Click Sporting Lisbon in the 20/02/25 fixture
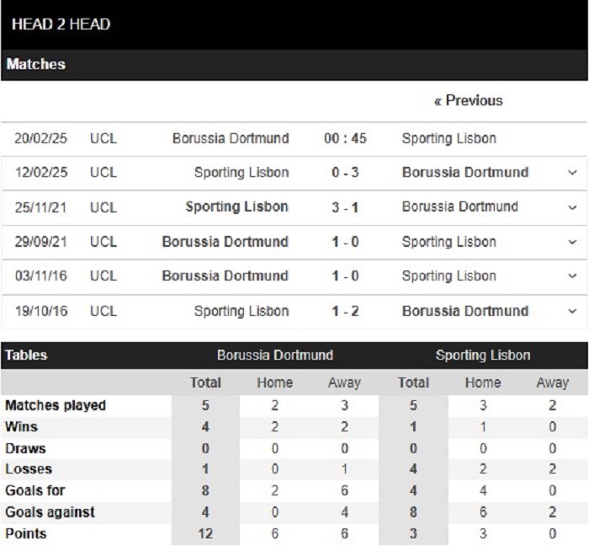This screenshot has width=589, height=551. (448, 138)
